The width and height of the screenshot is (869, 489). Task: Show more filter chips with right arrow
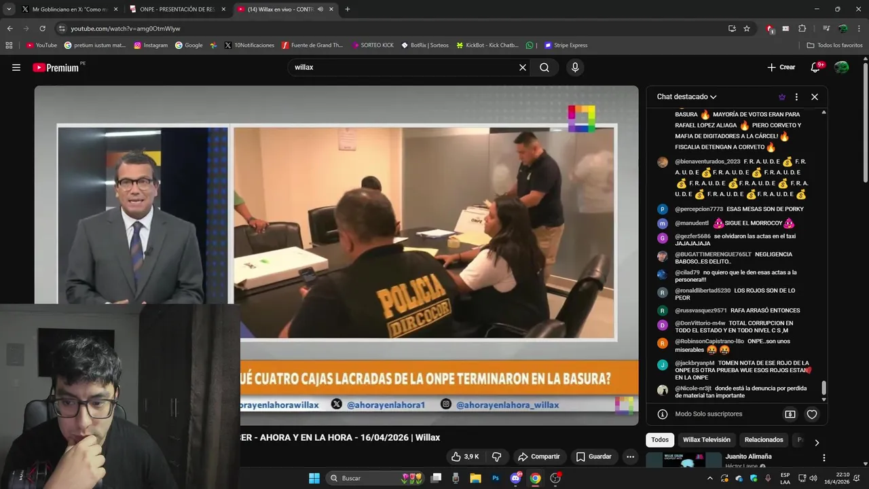[x=817, y=442]
